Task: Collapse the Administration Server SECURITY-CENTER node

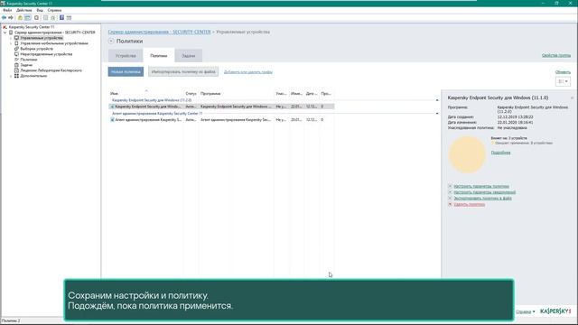Action: coord(5,32)
